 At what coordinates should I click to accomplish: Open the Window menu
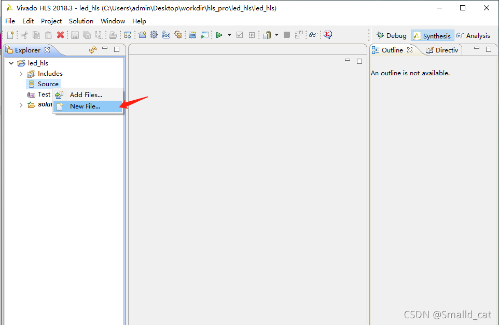[113, 21]
